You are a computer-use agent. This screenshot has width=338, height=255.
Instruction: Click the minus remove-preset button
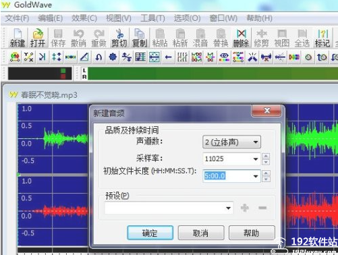[x=262, y=208]
